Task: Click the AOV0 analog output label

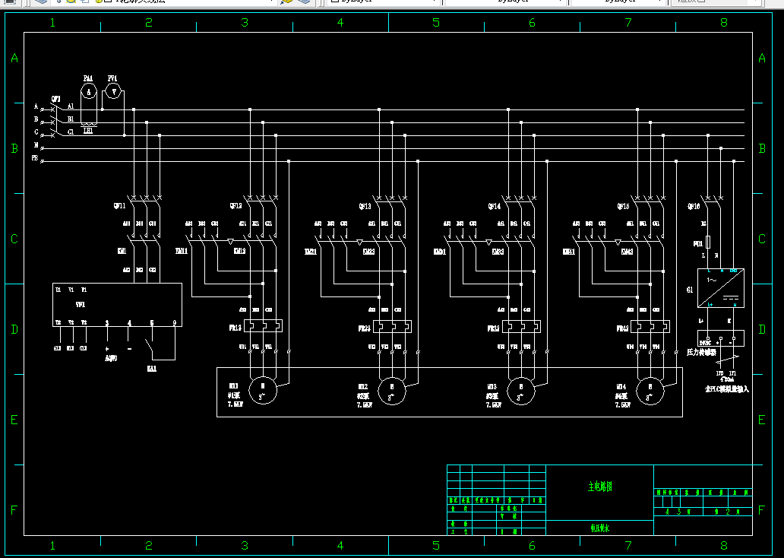Action: click(111, 358)
